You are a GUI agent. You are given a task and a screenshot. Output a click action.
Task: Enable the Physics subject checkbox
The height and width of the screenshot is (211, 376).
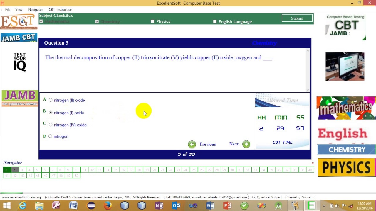point(152,21)
